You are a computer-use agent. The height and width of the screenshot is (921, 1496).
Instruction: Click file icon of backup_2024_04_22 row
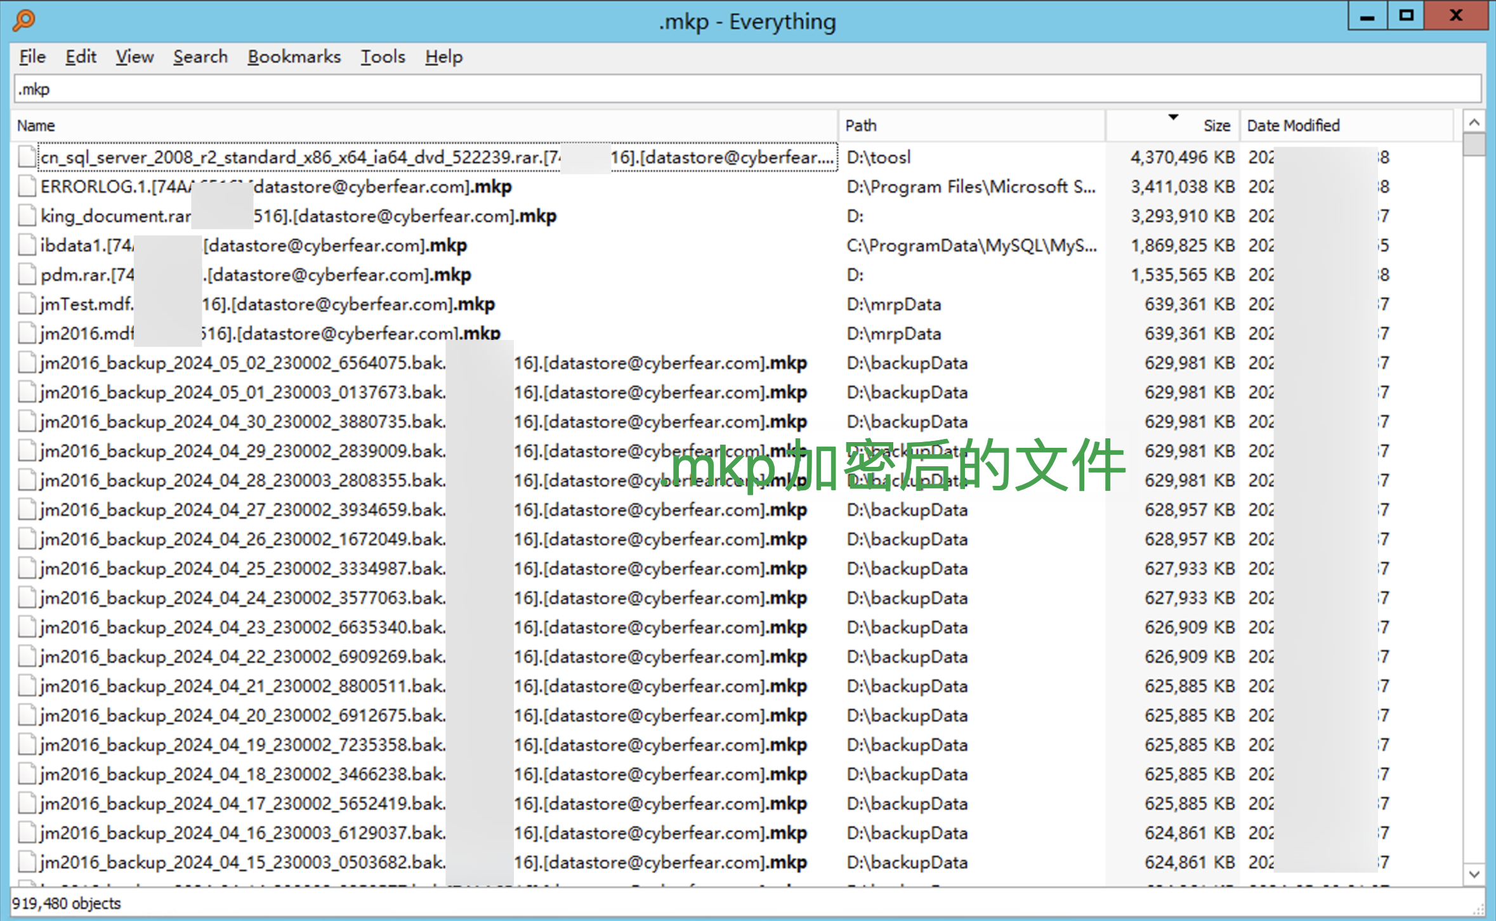click(27, 656)
